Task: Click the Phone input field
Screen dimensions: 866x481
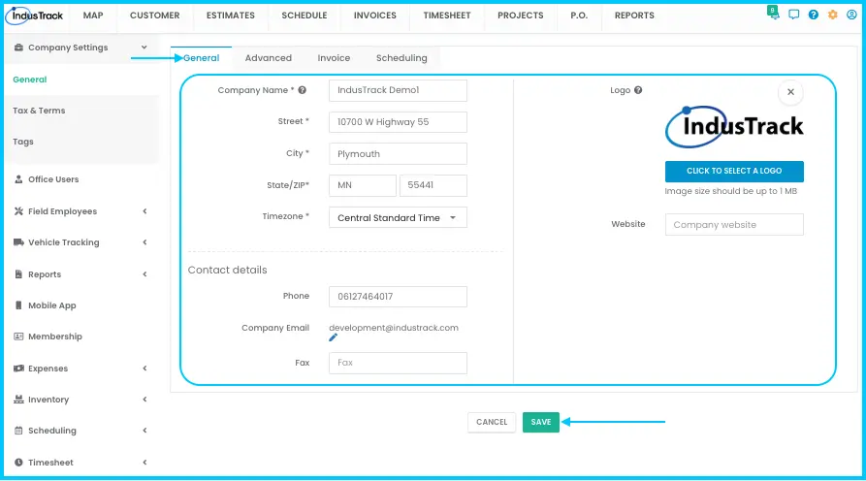Action: click(398, 297)
